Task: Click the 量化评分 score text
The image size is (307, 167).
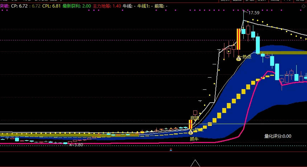Action: [x=278, y=136]
